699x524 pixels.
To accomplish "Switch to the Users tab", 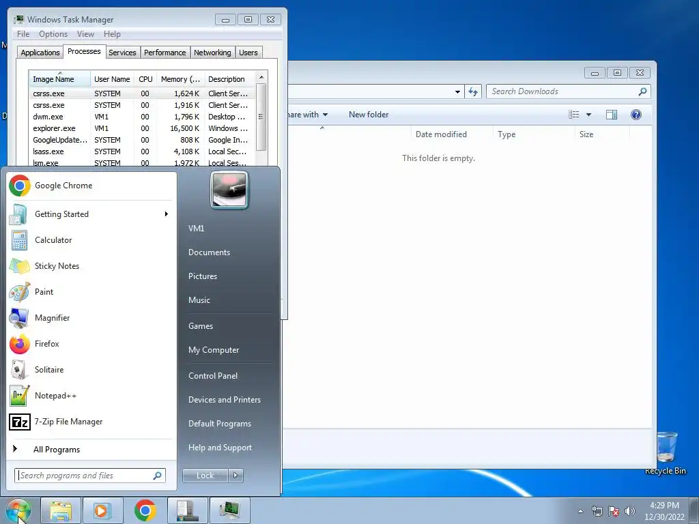I will [x=248, y=53].
